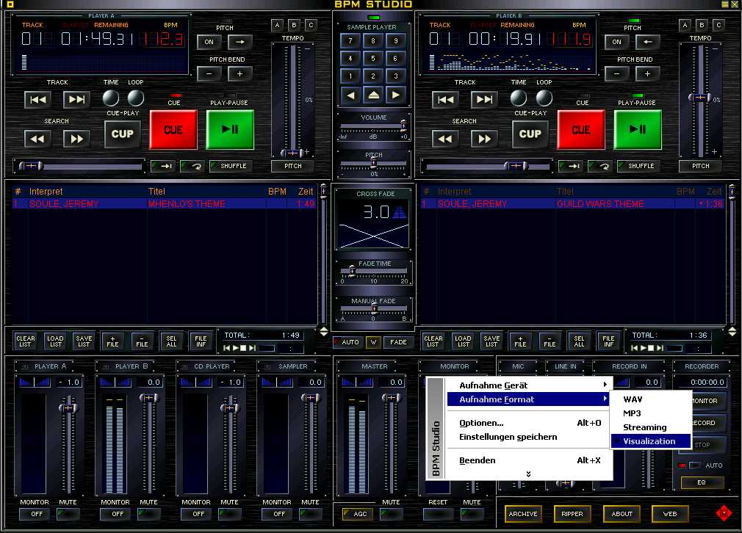Screen dimensions: 742x533
Task: Open the ARCHIVE panel
Action: coord(522,514)
